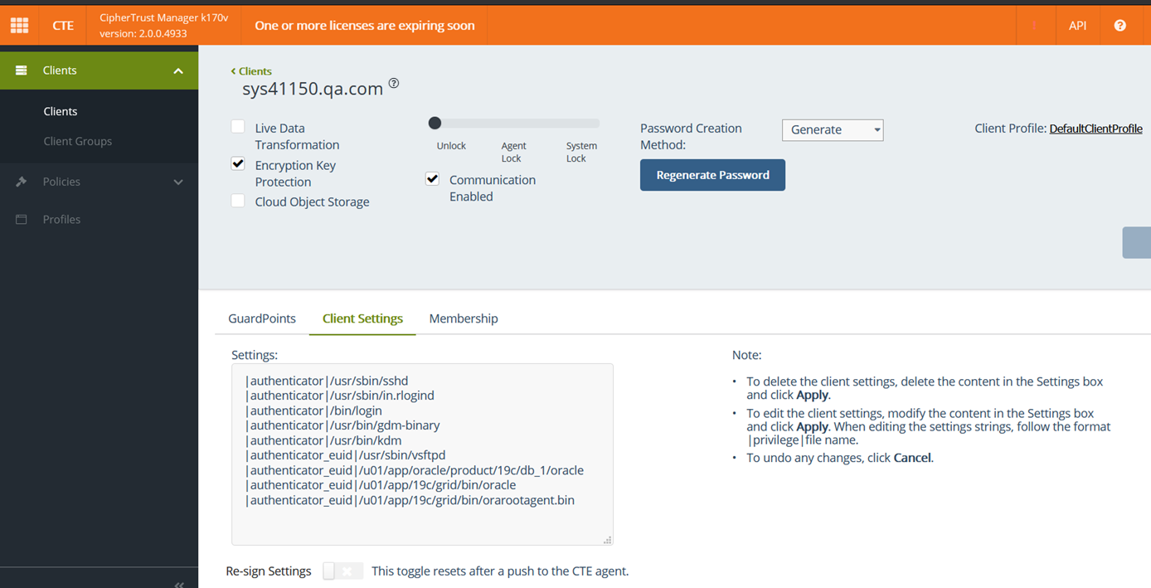Toggle the Re-sign Settings switch

click(342, 571)
